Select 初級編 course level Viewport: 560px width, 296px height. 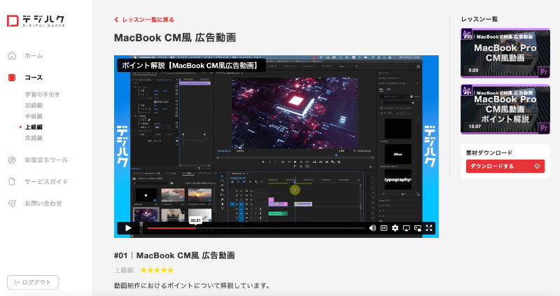[x=34, y=105]
